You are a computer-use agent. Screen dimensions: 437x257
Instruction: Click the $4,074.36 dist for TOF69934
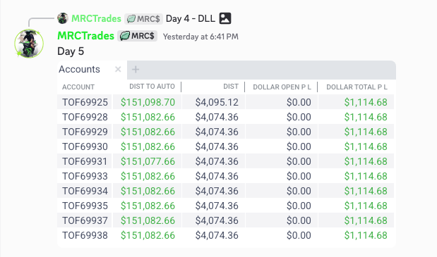pyautogui.click(x=217, y=191)
